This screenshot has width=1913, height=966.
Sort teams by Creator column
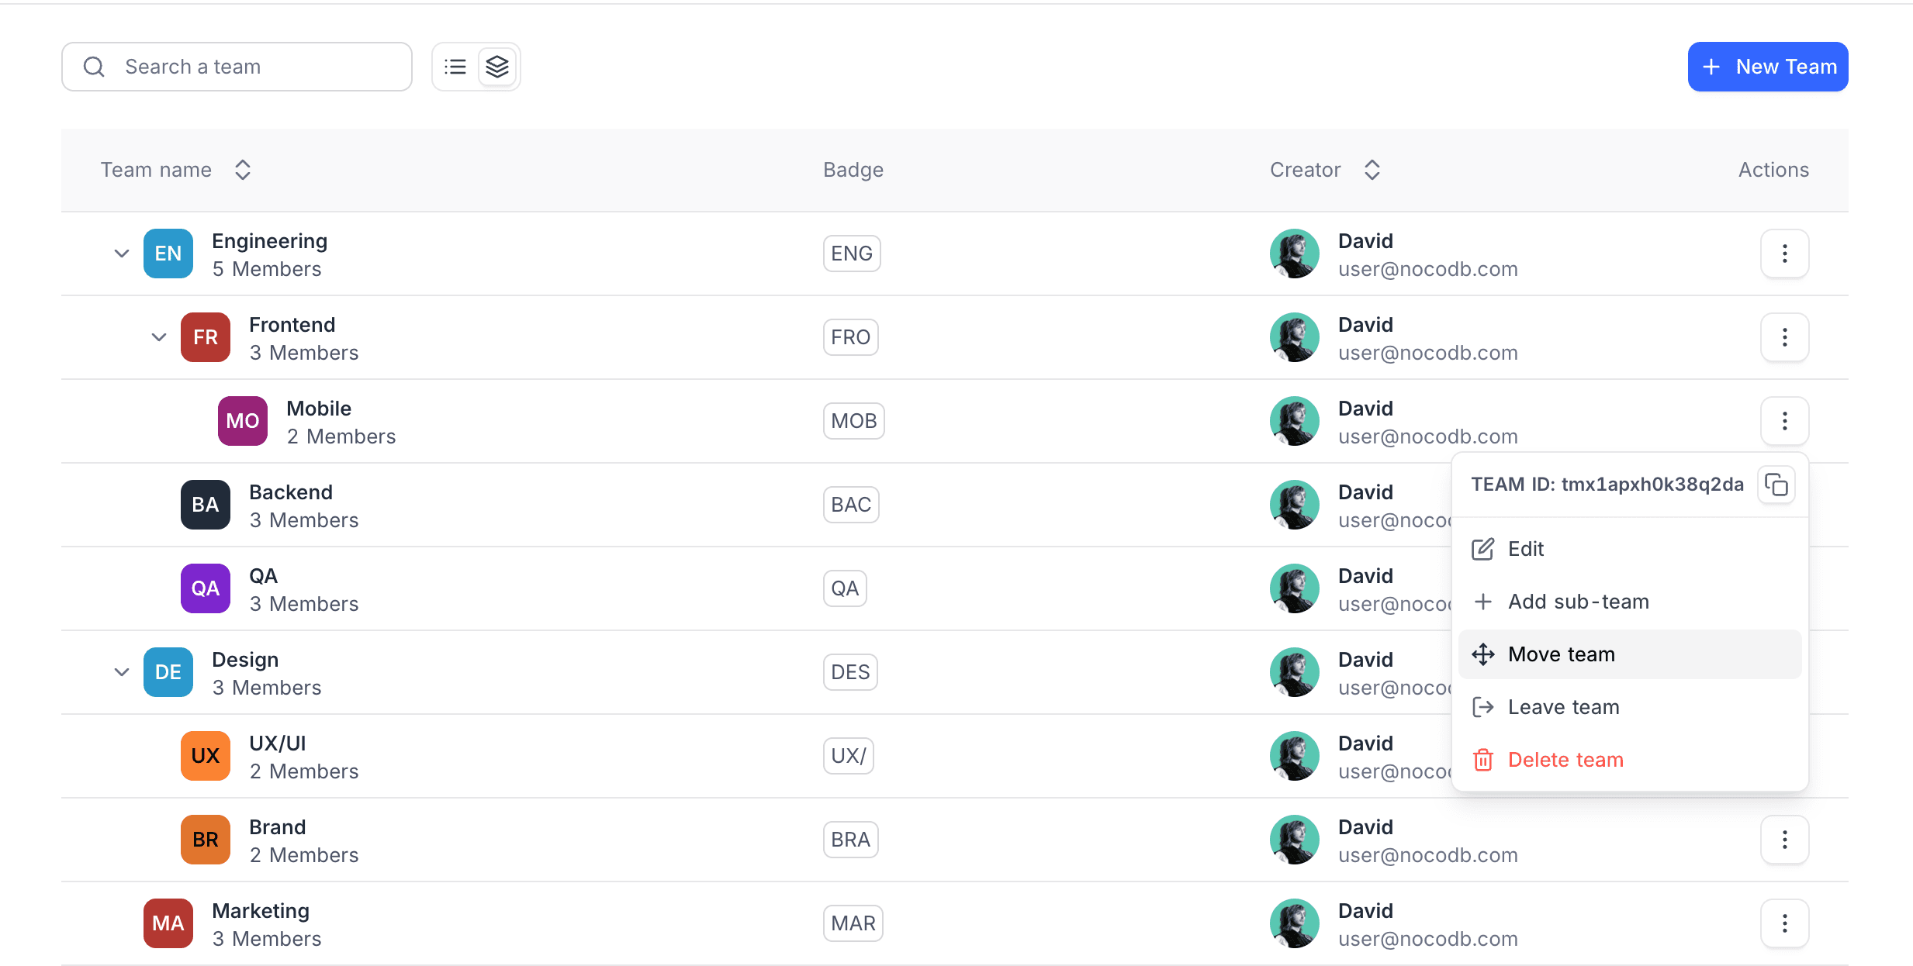(1372, 170)
